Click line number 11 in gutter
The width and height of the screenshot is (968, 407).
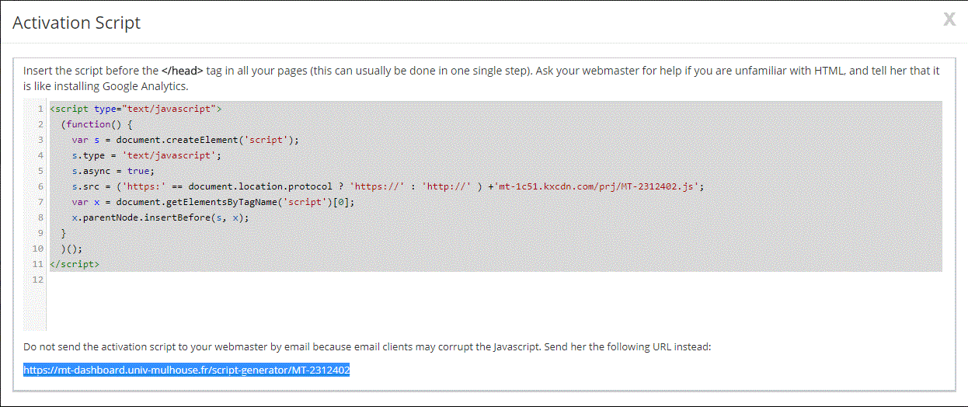[x=38, y=264]
